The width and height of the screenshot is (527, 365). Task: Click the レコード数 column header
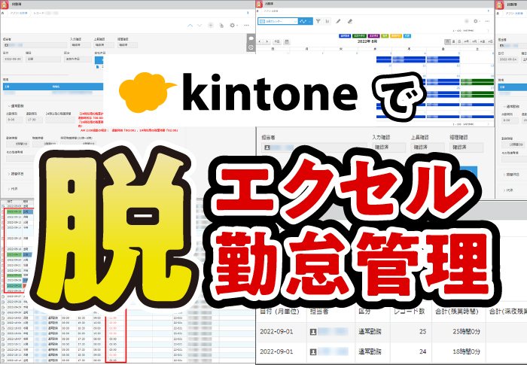click(x=409, y=312)
